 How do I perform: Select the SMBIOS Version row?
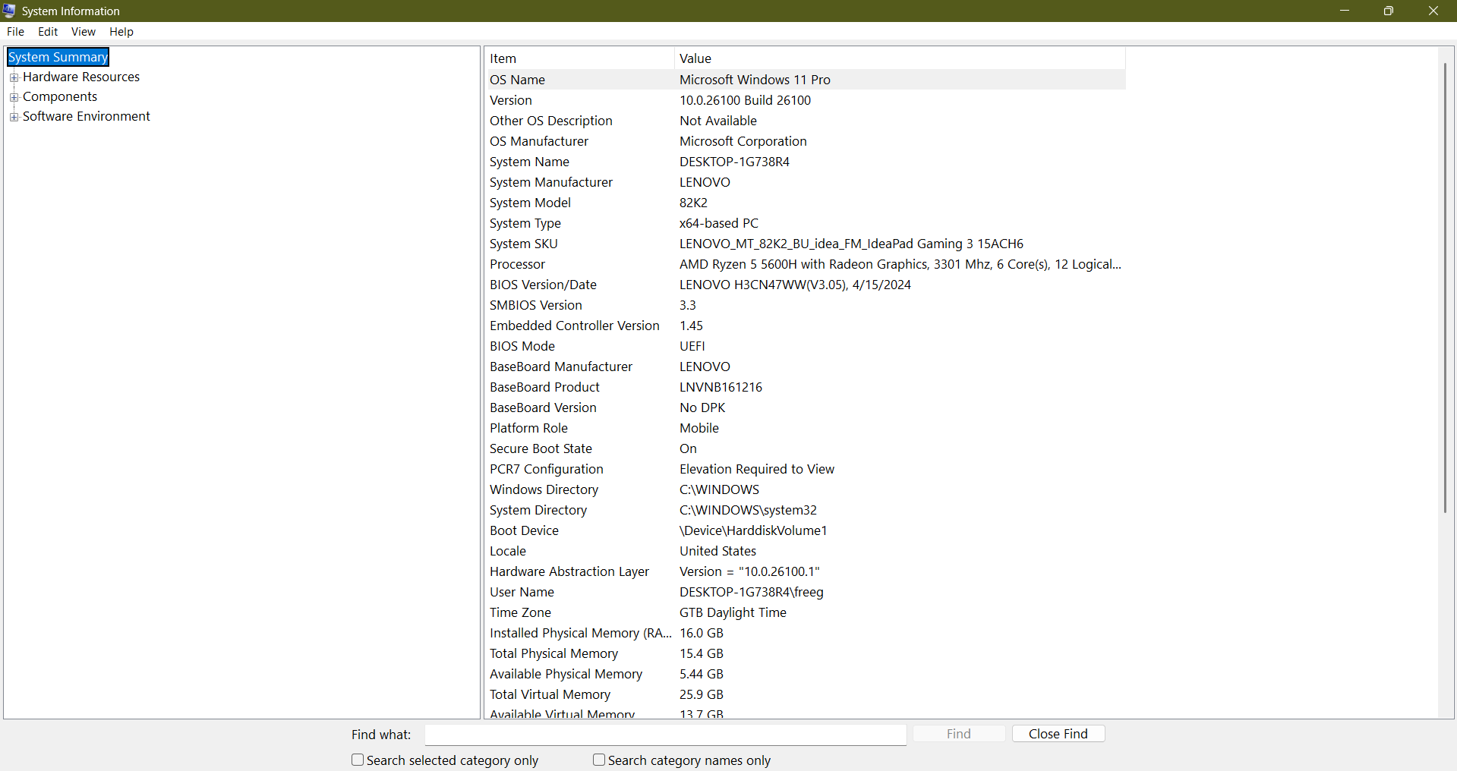[806, 305]
